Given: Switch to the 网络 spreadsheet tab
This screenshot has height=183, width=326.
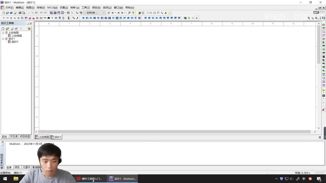Looking at the screenshot, I should (17, 167).
